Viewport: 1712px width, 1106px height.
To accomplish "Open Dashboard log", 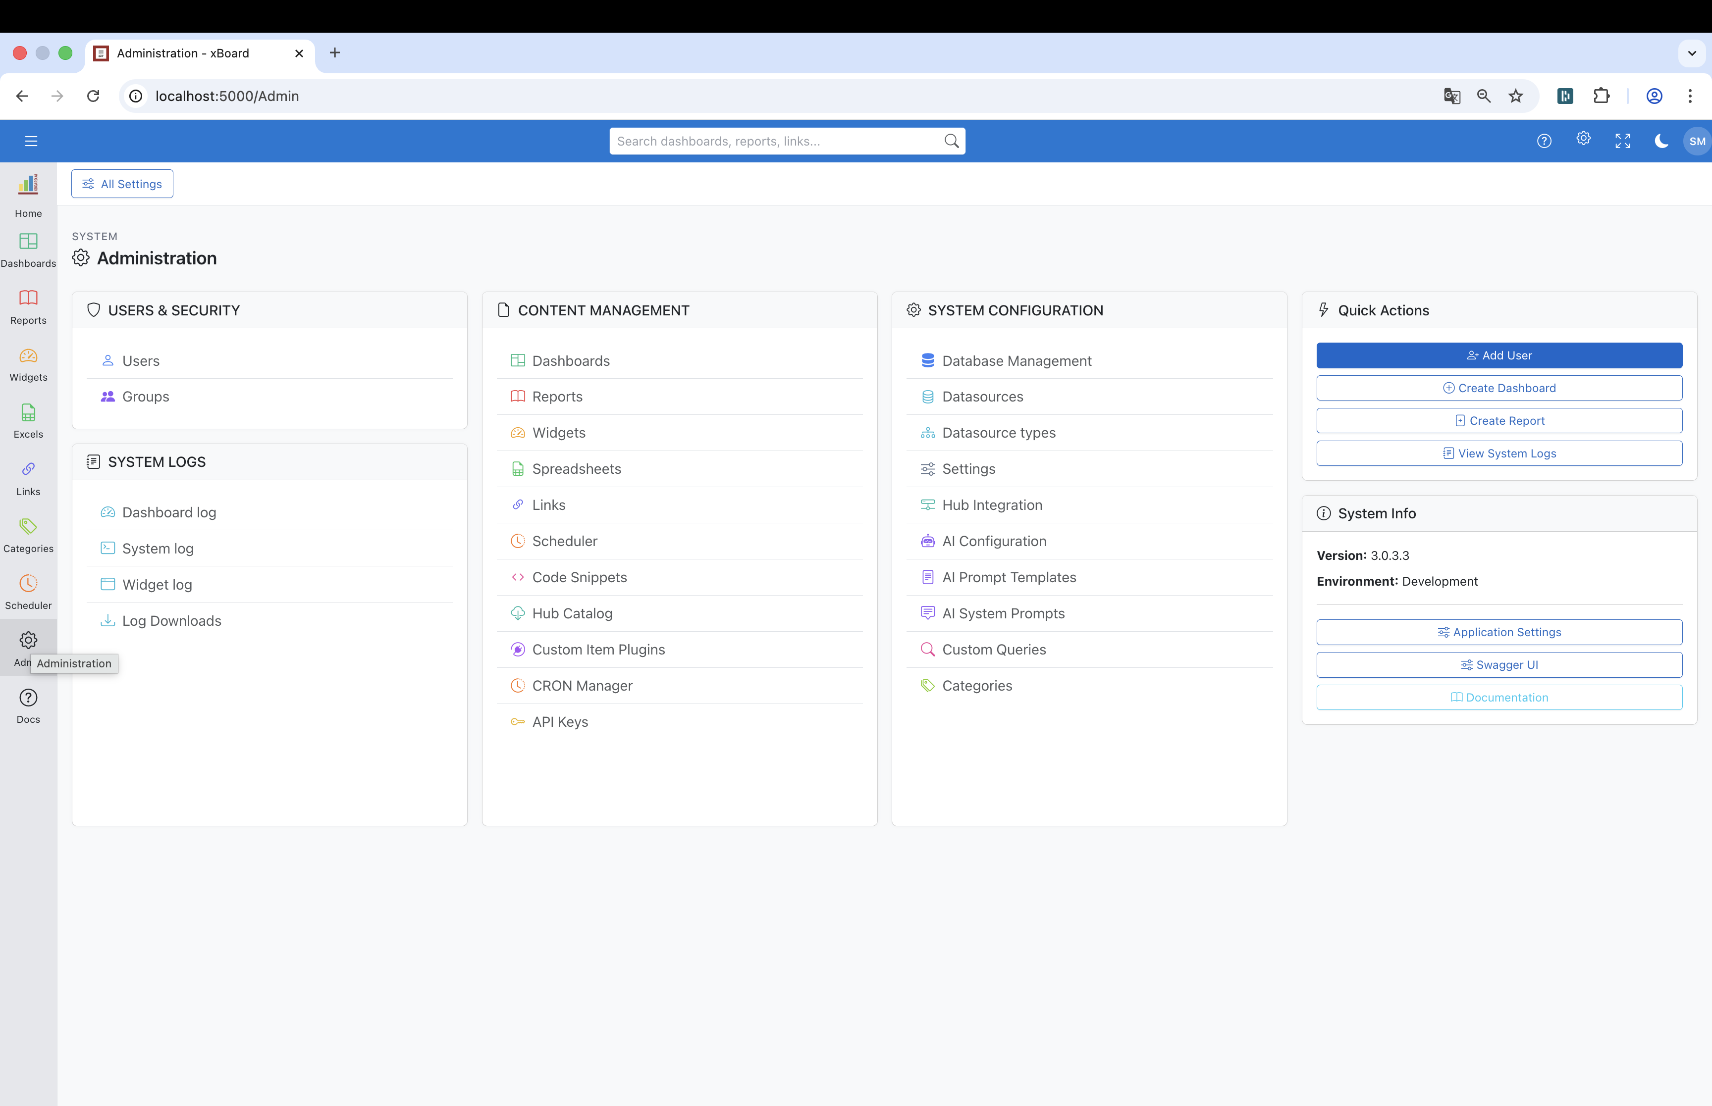I will coord(269,512).
